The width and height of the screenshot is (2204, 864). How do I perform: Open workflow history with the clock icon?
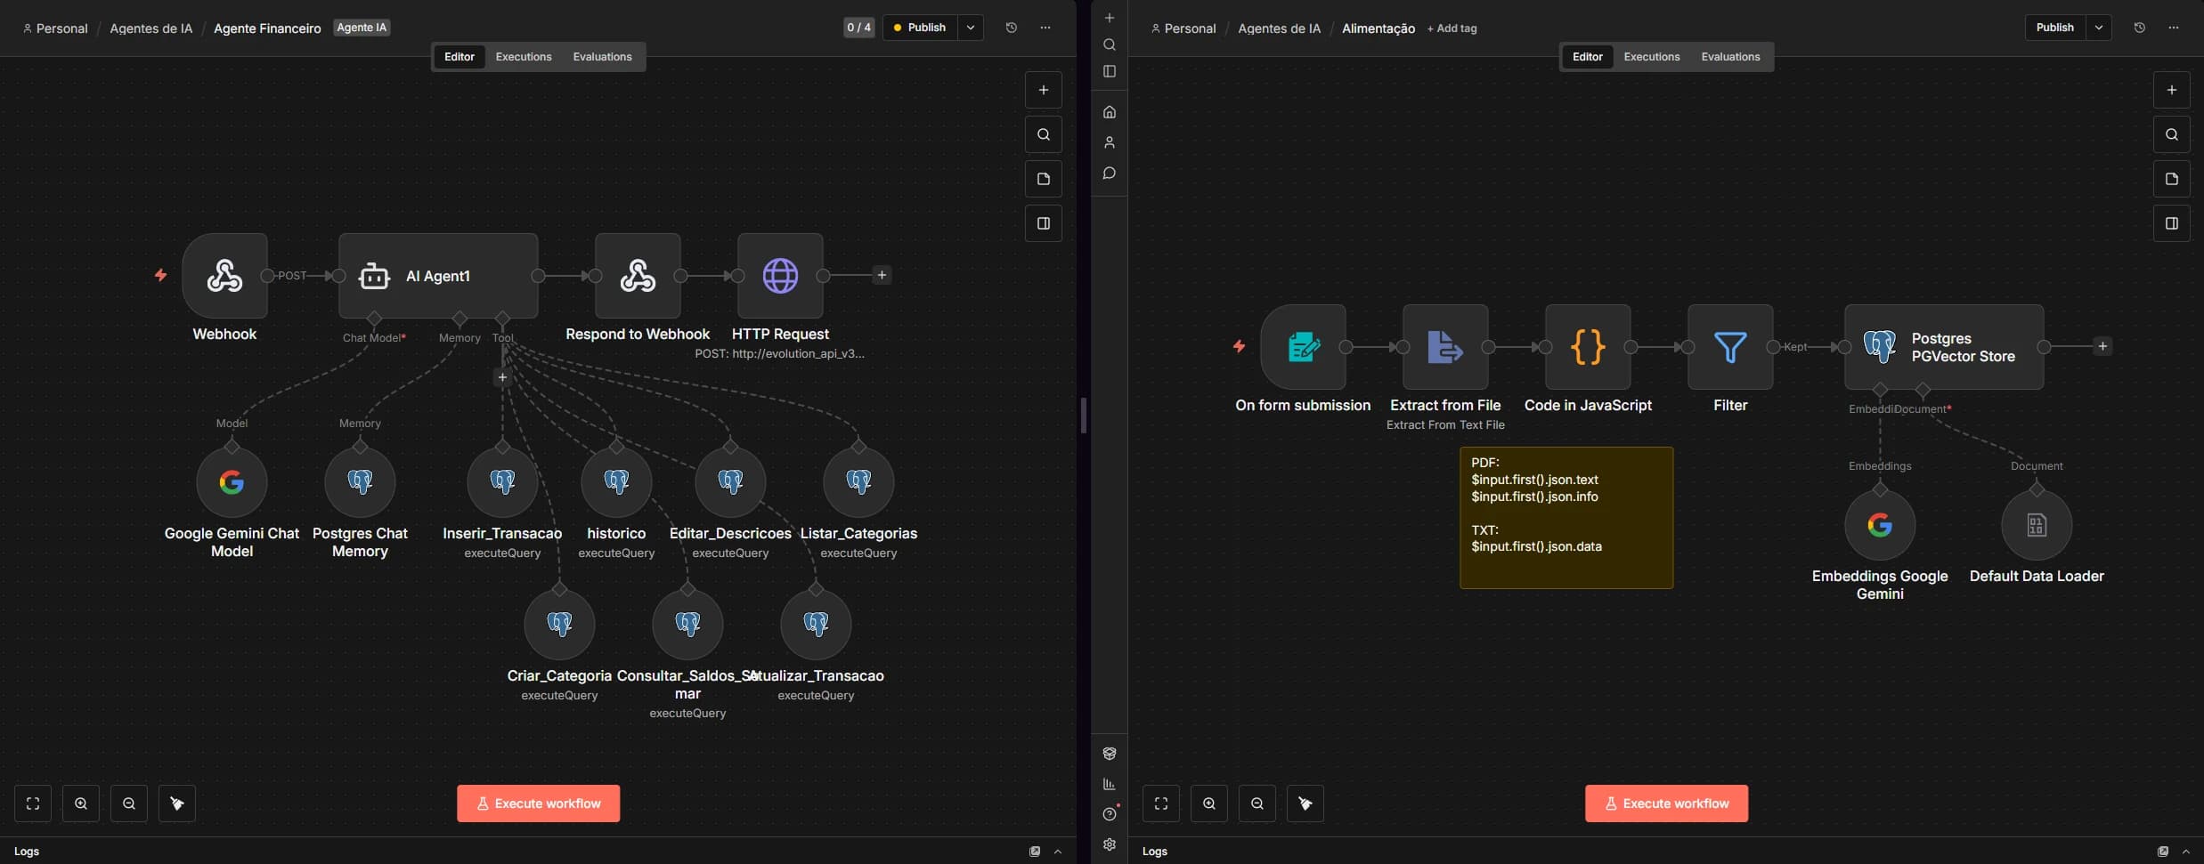point(1011,28)
